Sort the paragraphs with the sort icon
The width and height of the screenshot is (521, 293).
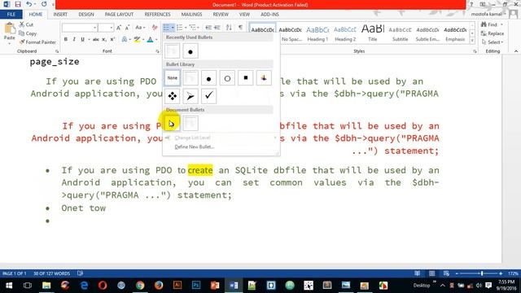[229, 28]
